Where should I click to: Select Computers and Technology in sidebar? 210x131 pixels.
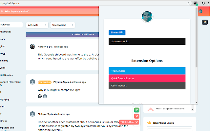[x=7, y=129]
